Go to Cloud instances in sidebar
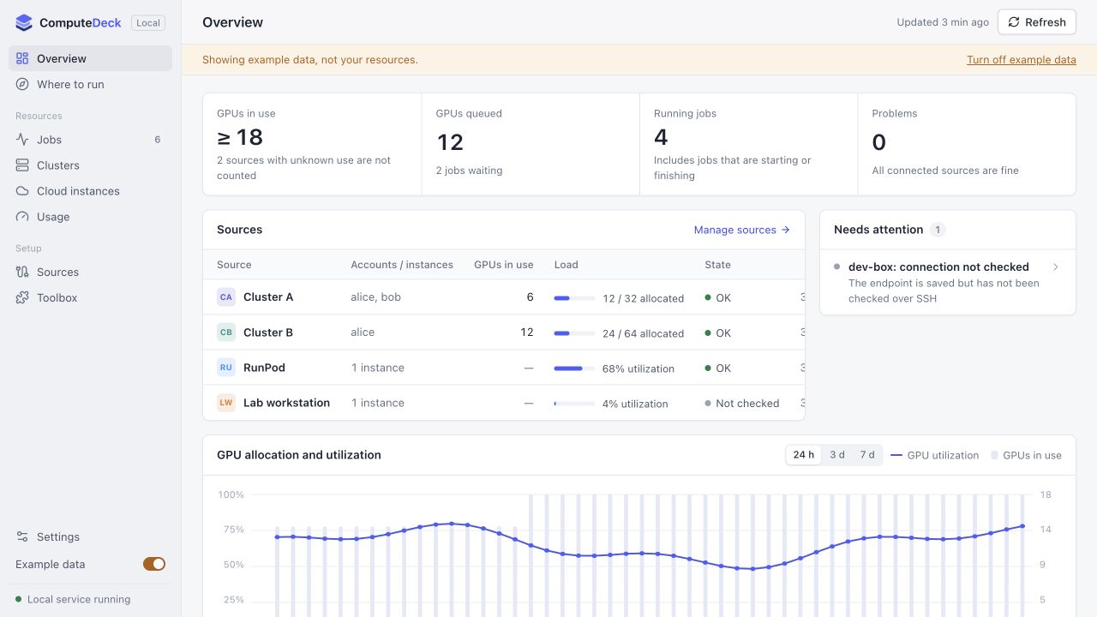This screenshot has width=1097, height=617. [90, 191]
